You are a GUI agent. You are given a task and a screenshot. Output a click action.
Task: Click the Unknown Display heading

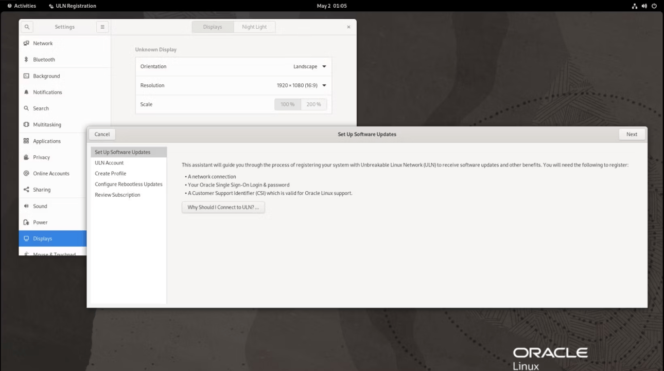coord(156,50)
